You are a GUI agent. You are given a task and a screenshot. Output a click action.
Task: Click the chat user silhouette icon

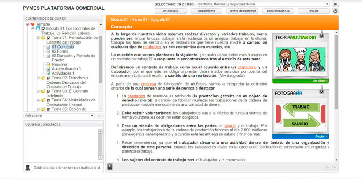click(x=28, y=168)
